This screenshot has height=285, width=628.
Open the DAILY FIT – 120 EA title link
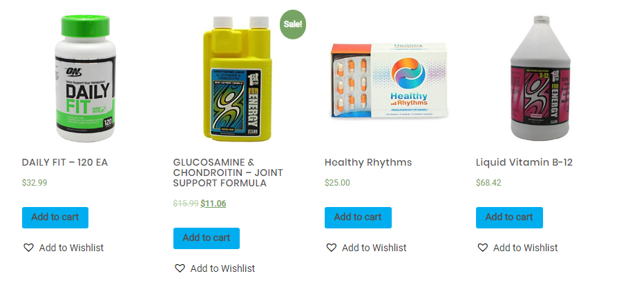pos(65,163)
